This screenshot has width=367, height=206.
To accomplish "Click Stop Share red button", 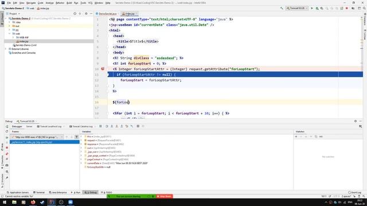I will (165, 196).
